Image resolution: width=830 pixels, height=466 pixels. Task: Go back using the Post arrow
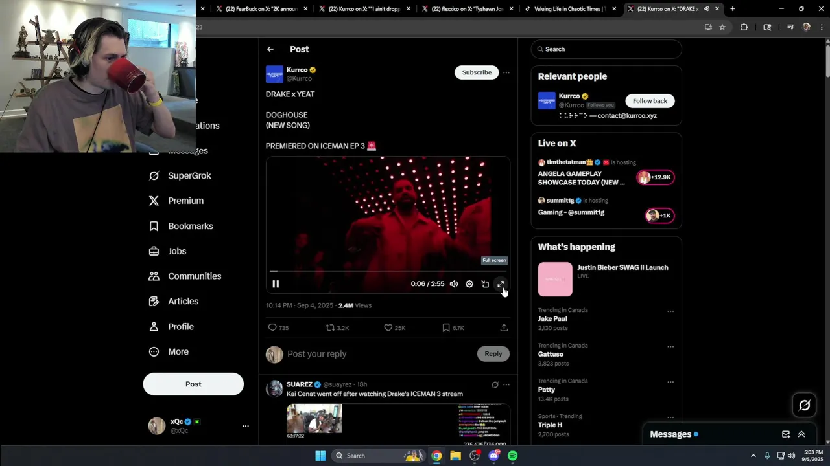click(270, 49)
